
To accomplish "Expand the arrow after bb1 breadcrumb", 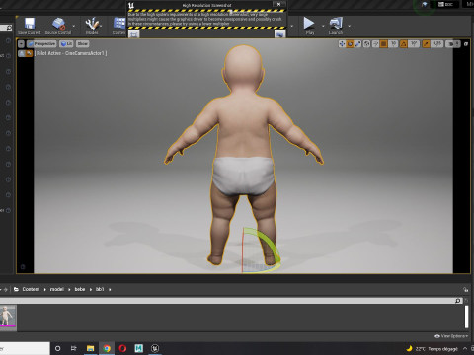I will pos(110,289).
